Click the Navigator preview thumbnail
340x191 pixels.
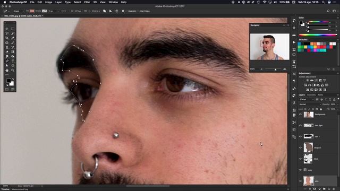point(269,47)
